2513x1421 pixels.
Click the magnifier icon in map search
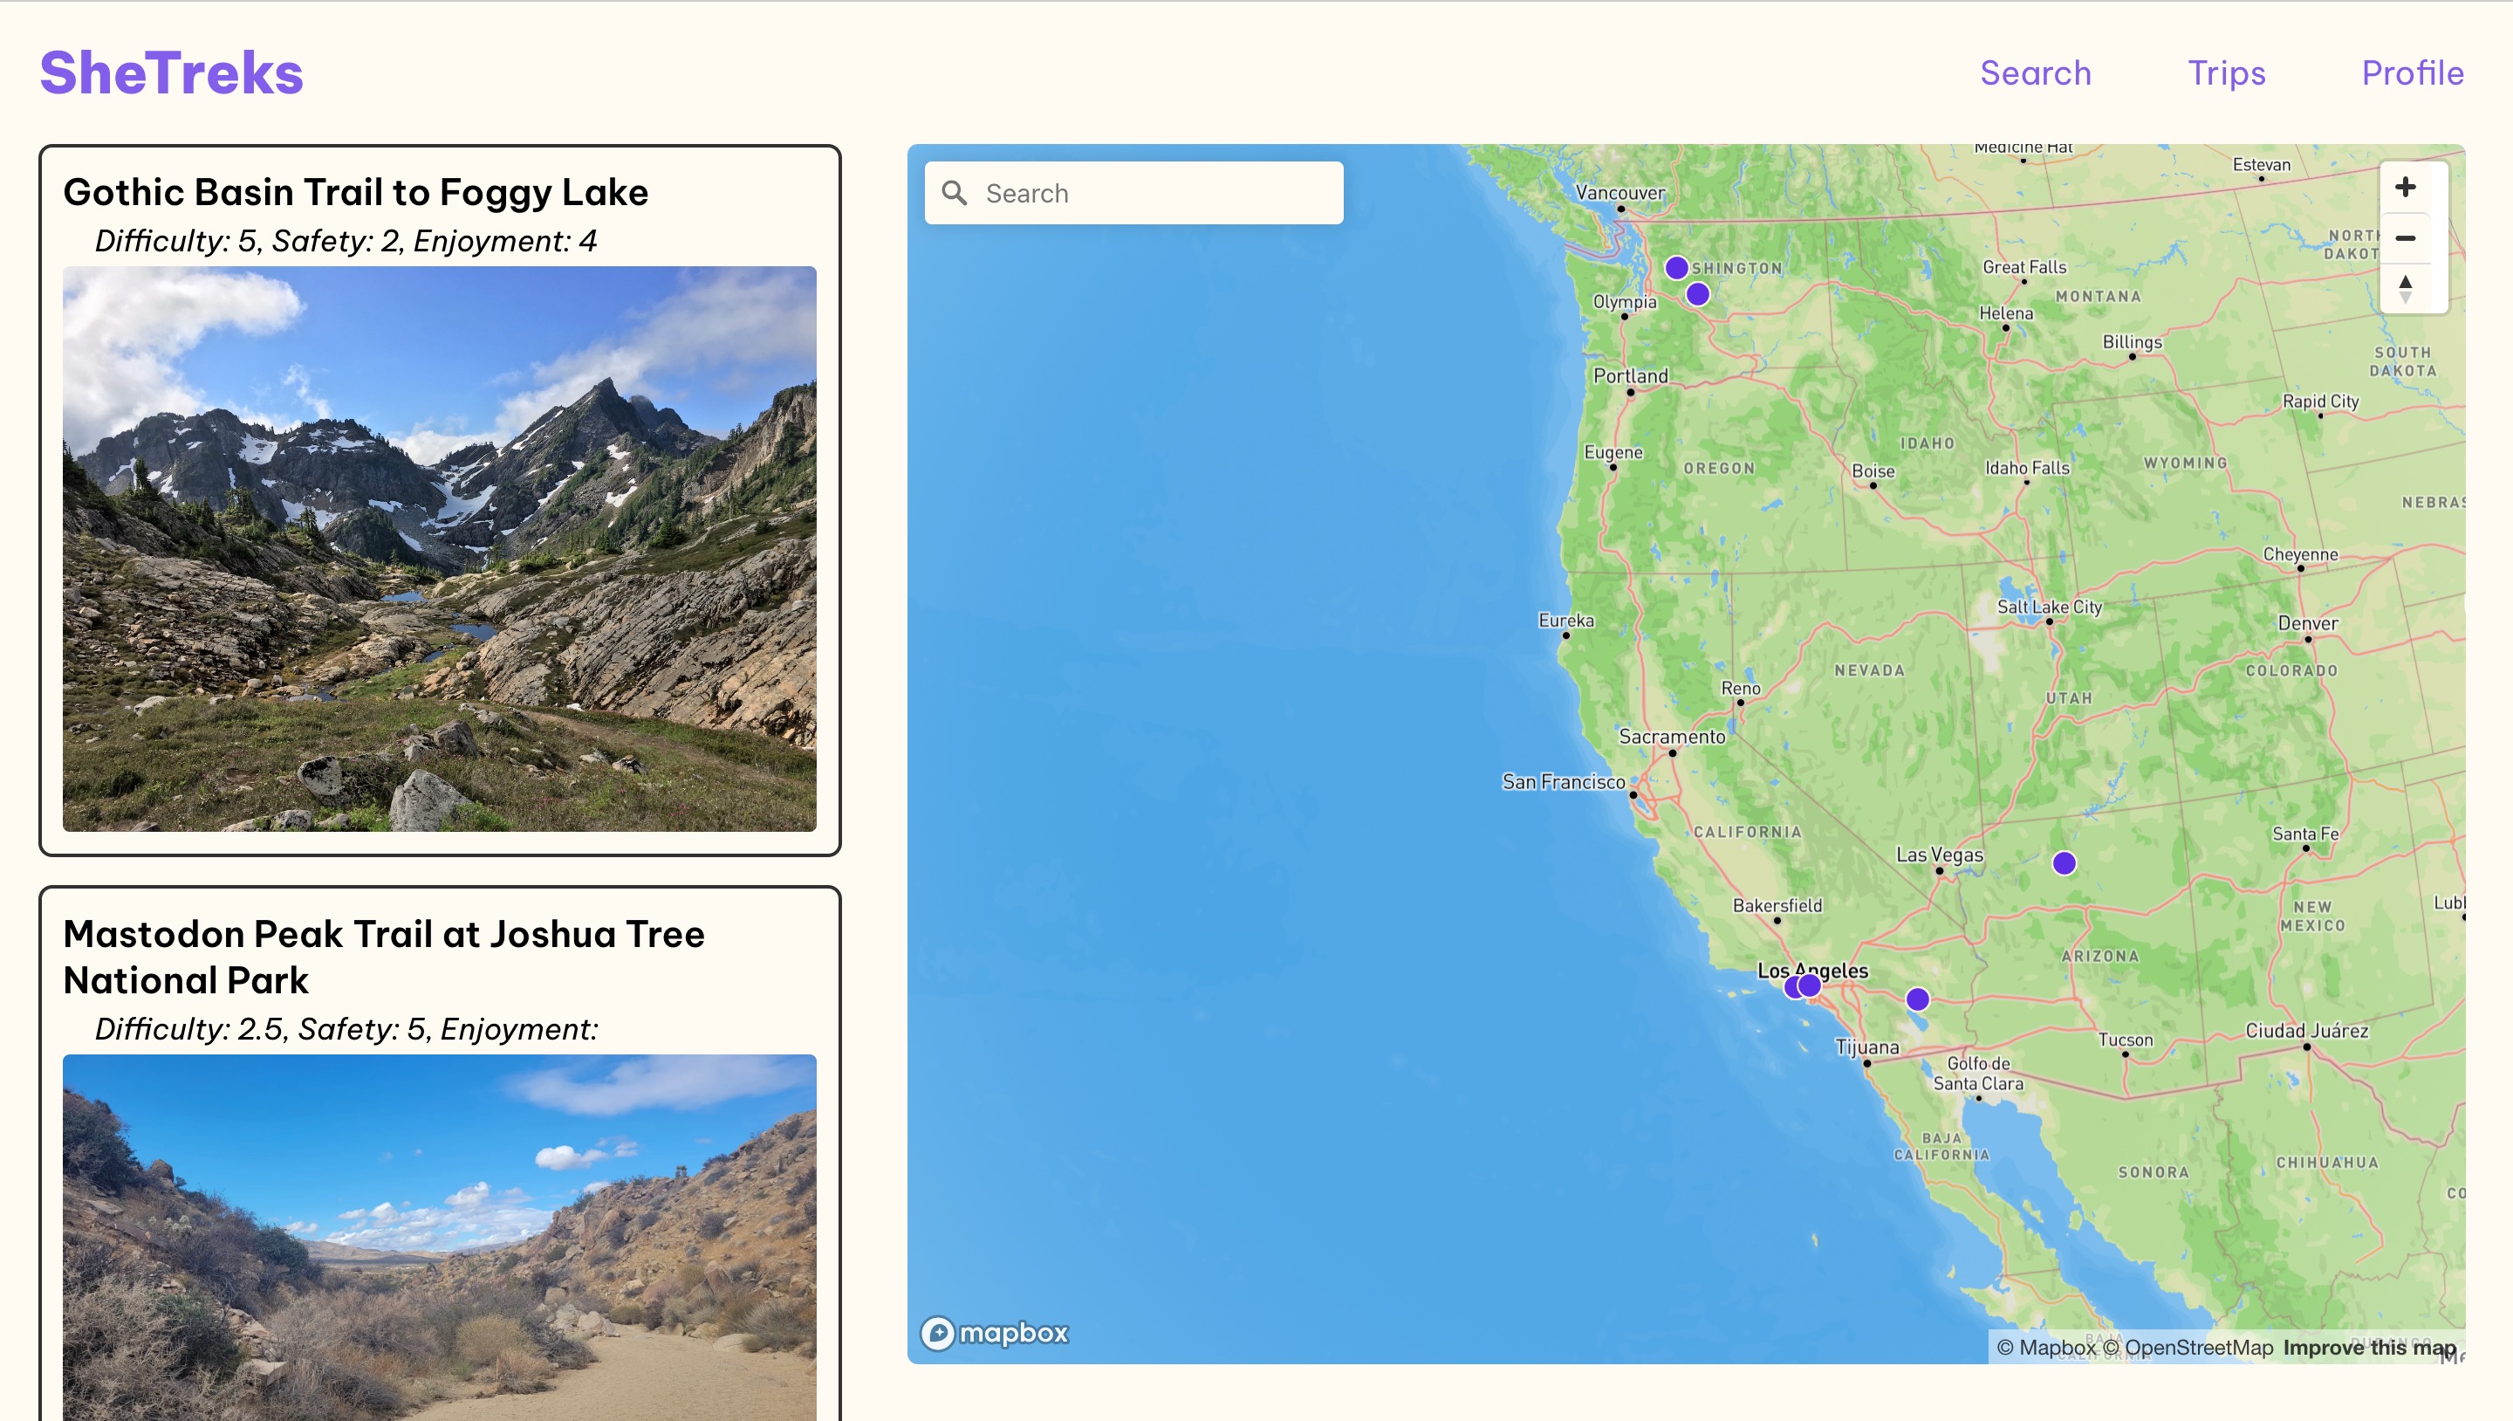point(954,193)
